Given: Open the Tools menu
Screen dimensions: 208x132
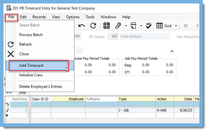Looking at the screenshot, I should click(90, 17).
